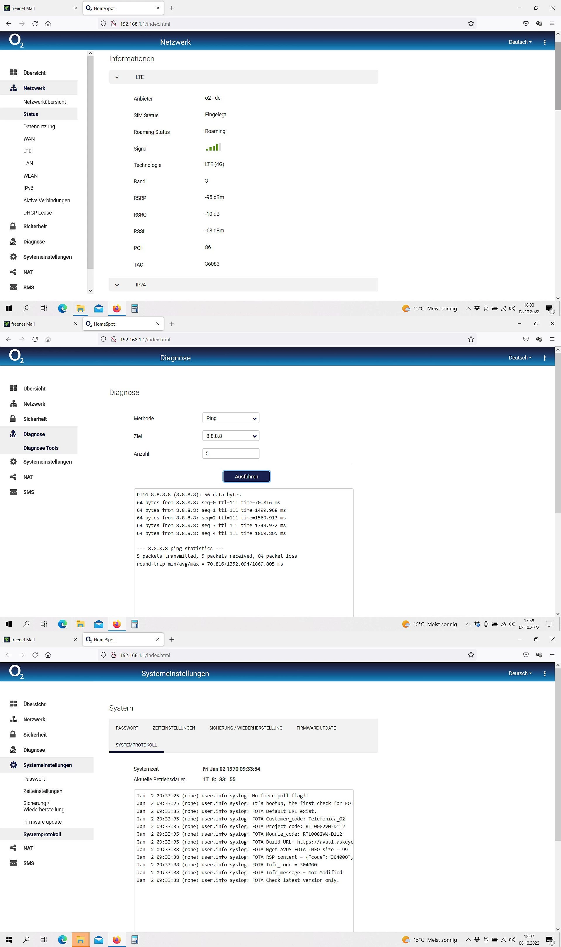Click the NAT share icon in top sidebar
This screenshot has width=561, height=947.
coord(13,272)
